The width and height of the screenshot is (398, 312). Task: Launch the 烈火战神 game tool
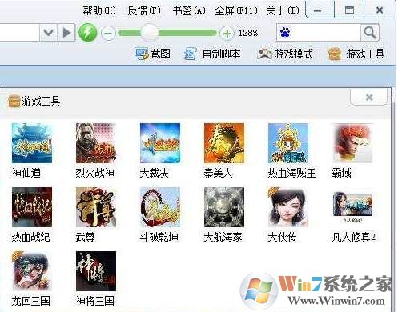pos(96,143)
